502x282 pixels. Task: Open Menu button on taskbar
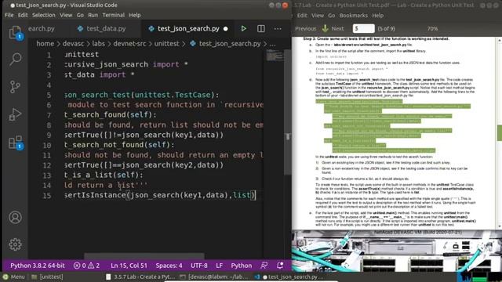[13, 277]
